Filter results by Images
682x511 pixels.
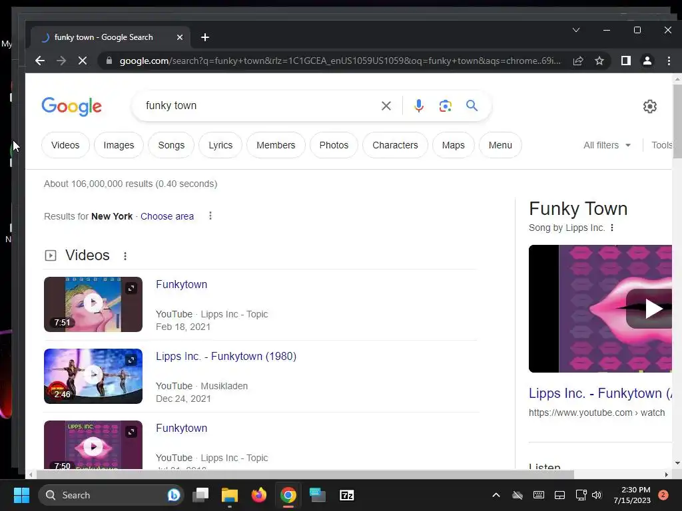119,145
